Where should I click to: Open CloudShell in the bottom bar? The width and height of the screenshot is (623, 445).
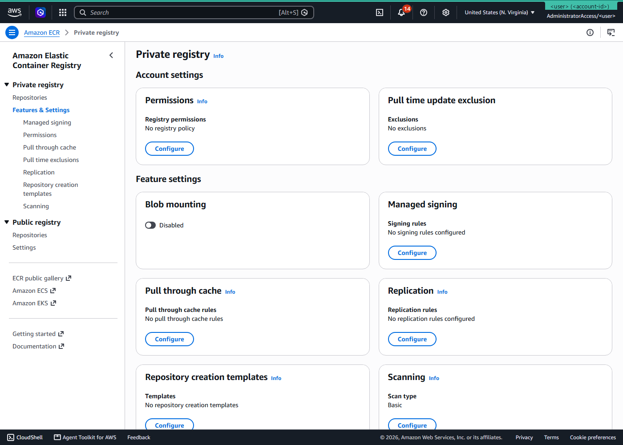click(25, 437)
